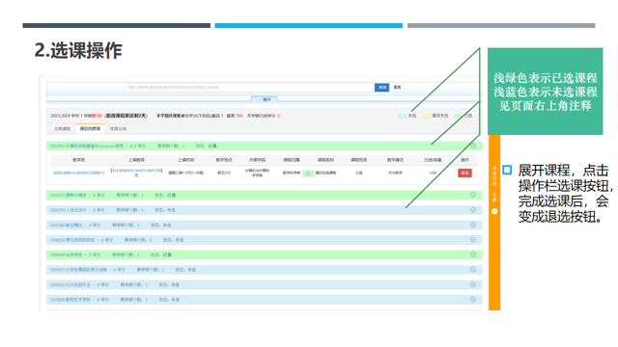Expand the 影视艺术赏析 course row arrow
The width and height of the screenshot is (618, 347).
click(x=473, y=300)
